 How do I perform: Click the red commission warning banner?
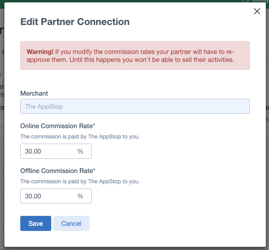[x=135, y=56]
